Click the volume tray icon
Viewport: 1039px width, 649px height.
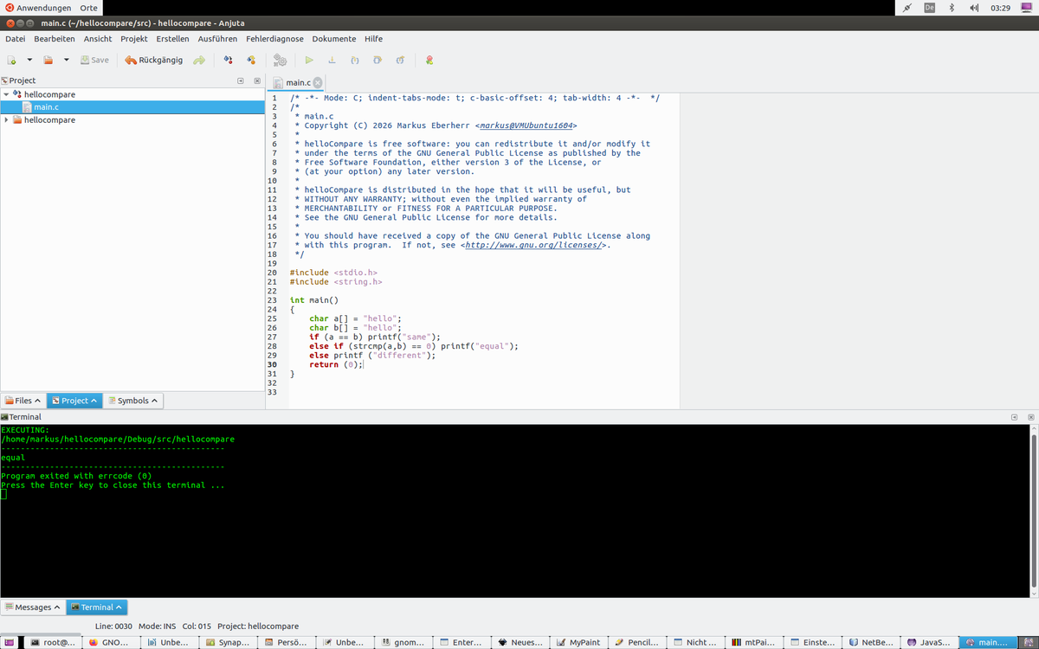973,8
